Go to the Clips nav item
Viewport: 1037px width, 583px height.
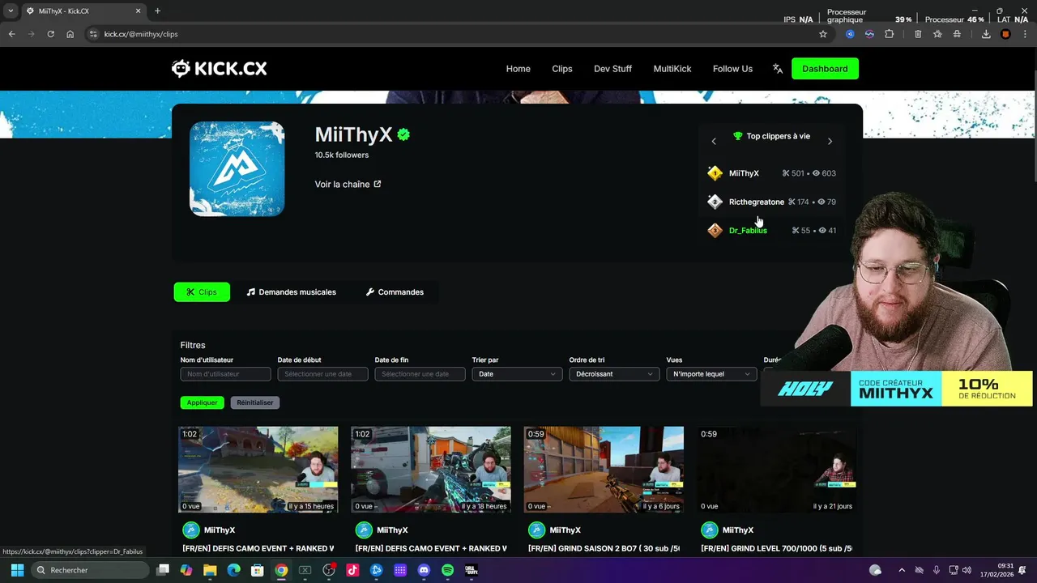point(562,69)
